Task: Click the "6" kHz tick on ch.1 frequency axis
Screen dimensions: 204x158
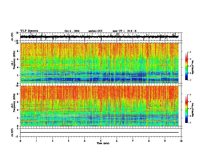Action: pos(18,59)
